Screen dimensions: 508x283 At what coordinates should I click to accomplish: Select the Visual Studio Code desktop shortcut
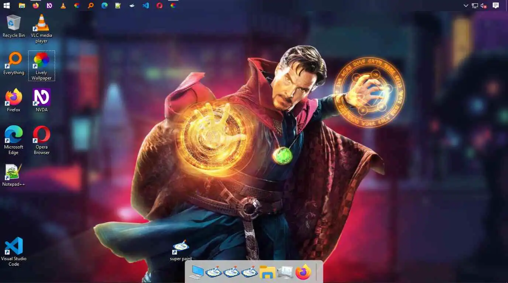14,252
